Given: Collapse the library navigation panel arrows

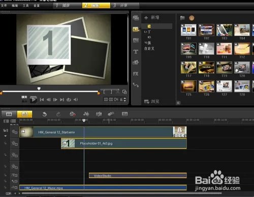Looking at the screenshot, I should coord(178,103).
